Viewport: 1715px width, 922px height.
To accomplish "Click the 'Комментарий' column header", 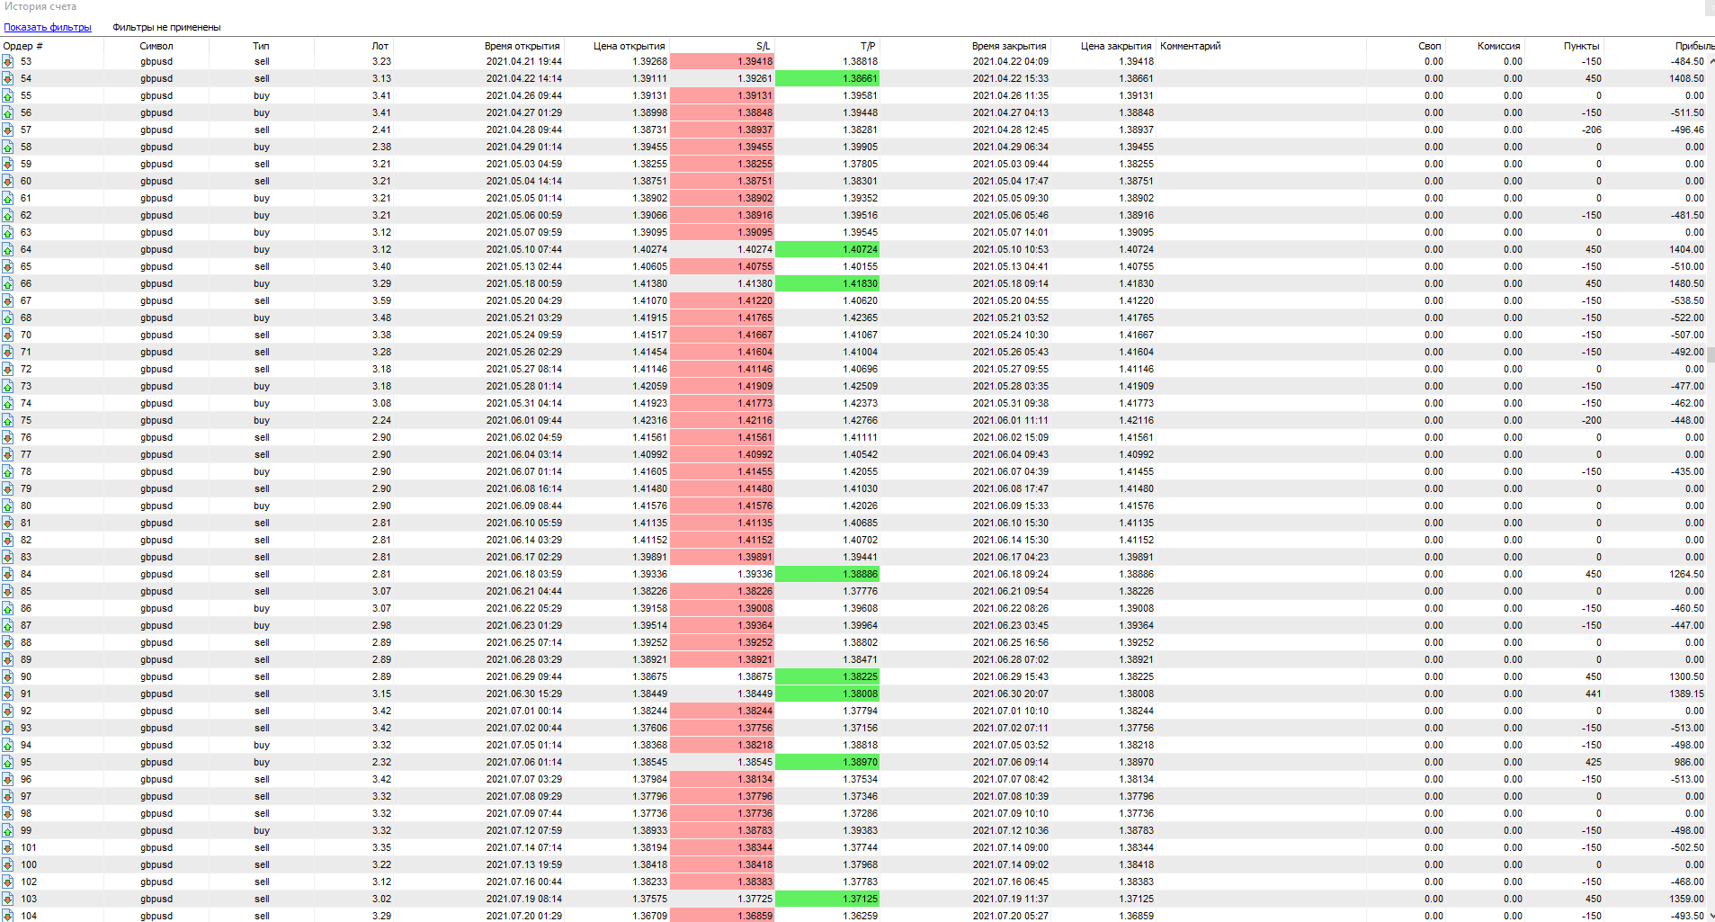I will click(x=1190, y=46).
